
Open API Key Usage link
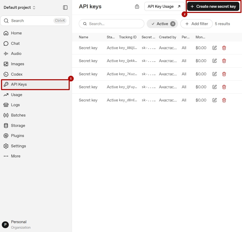[164, 6]
